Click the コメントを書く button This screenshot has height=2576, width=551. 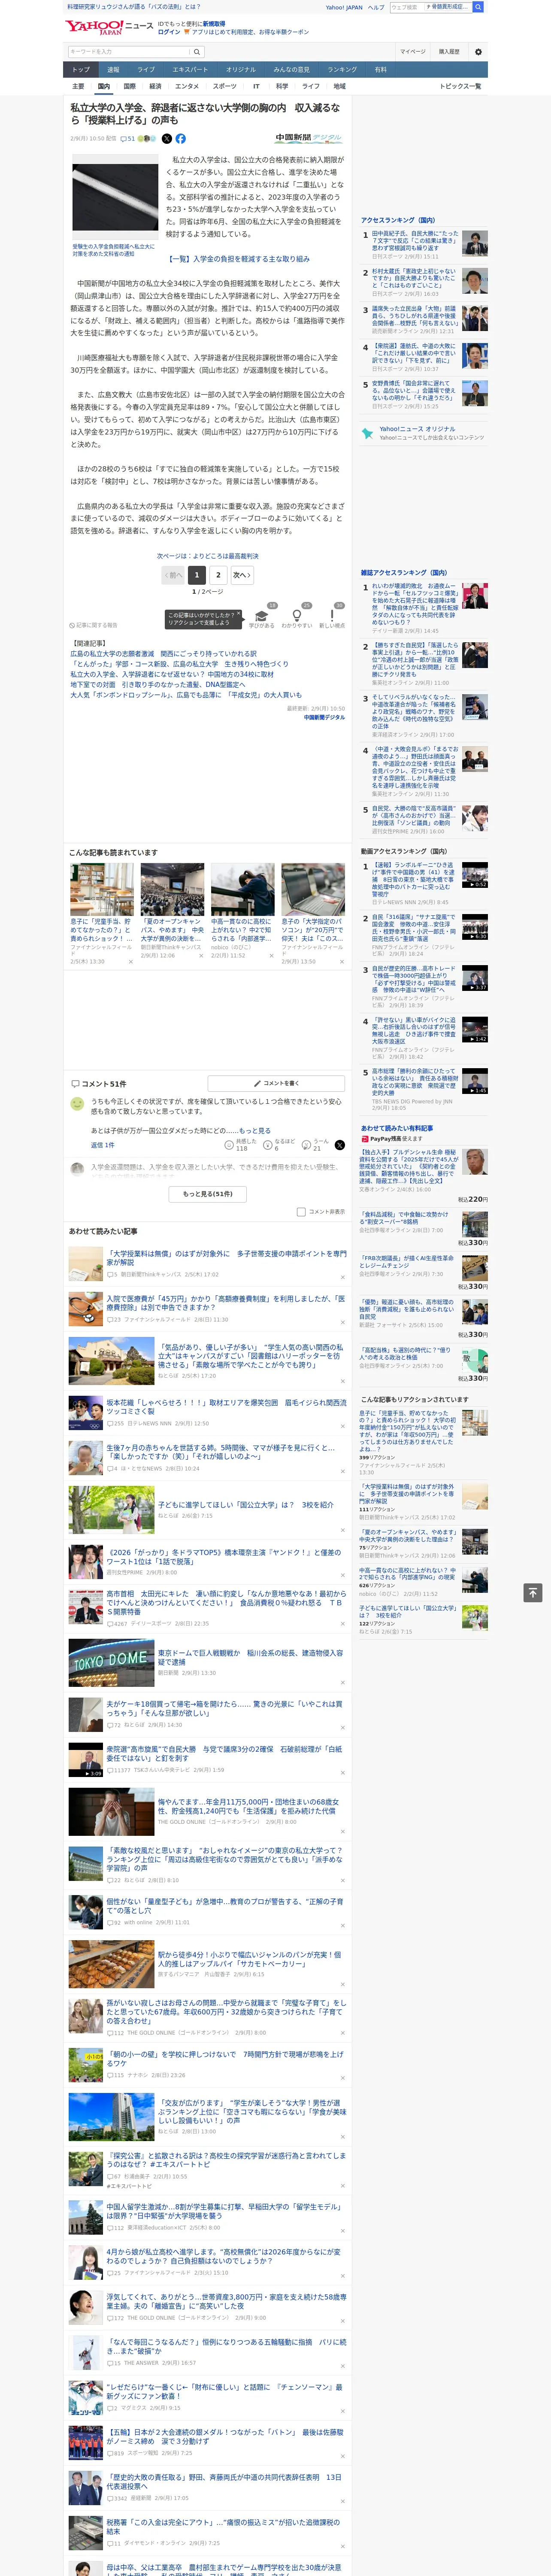277,1083
